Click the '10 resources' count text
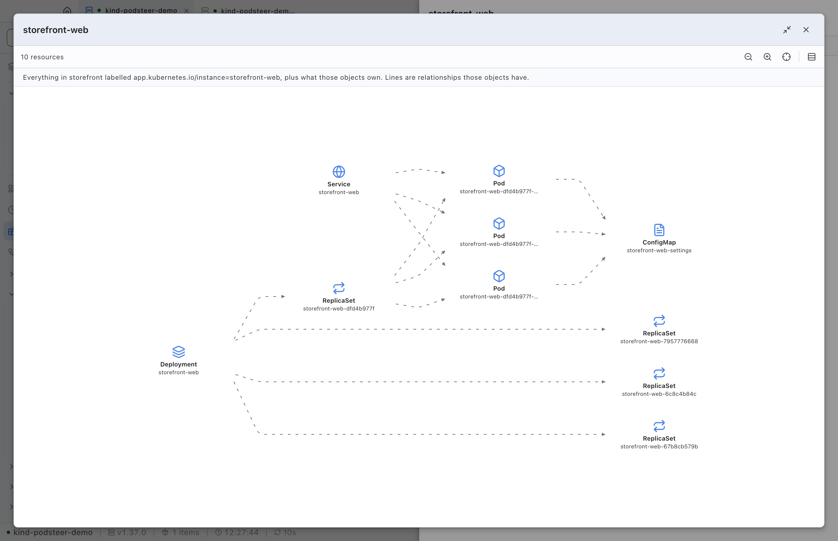838x541 pixels. 42,57
